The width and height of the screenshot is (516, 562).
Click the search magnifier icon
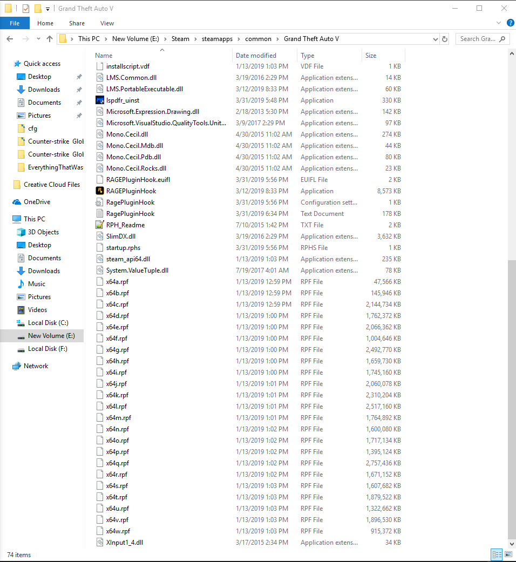point(502,39)
